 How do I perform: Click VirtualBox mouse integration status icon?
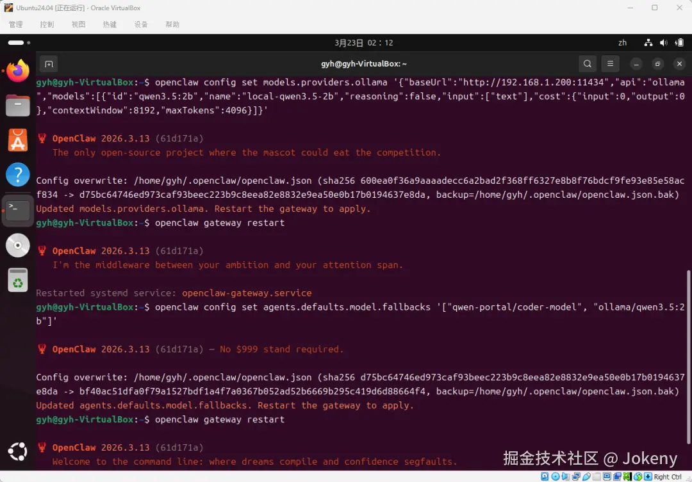coord(638,477)
